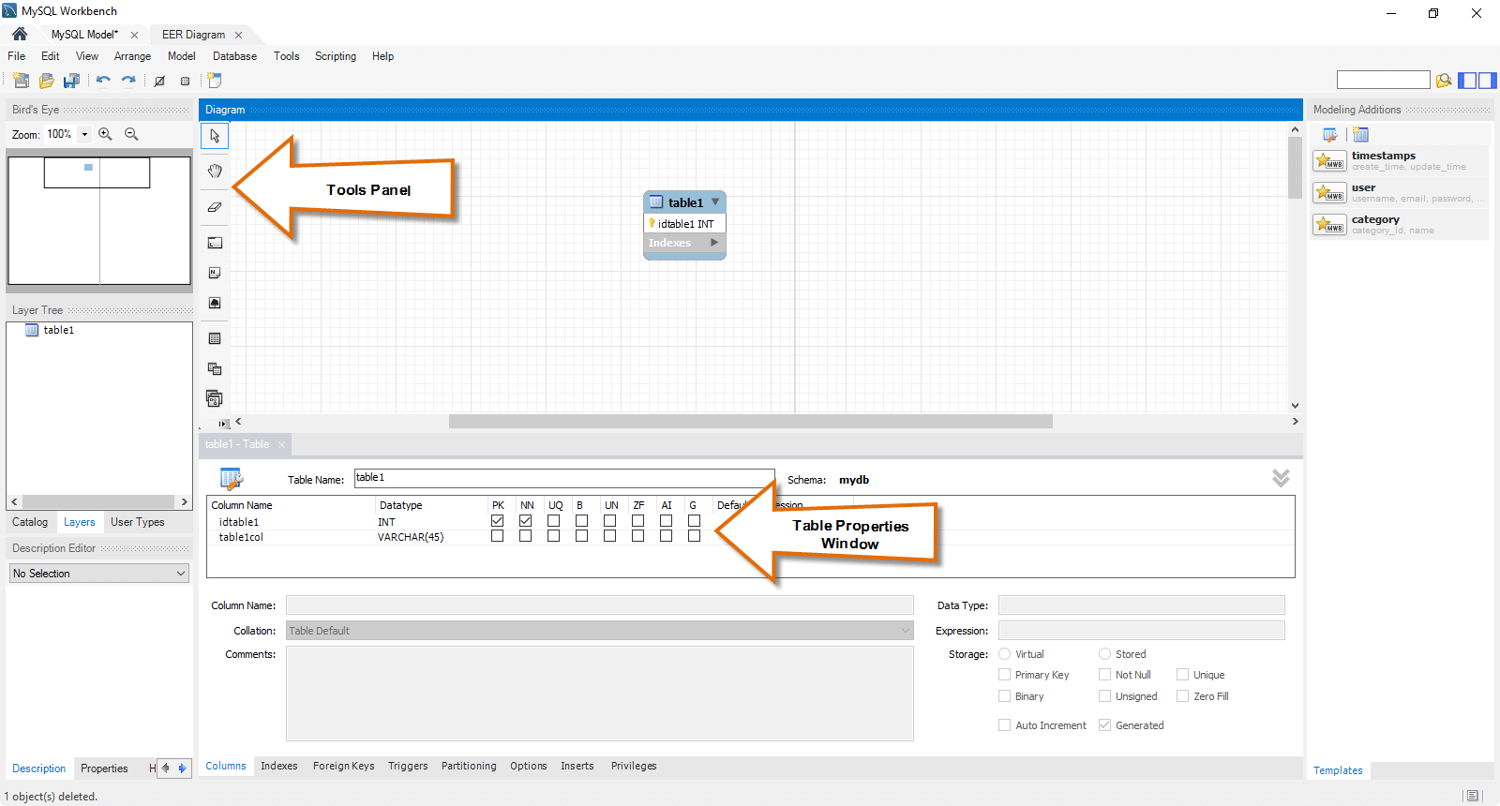Click the zoom in magnifier icon
This screenshot has height=806, width=1500.
click(105, 134)
